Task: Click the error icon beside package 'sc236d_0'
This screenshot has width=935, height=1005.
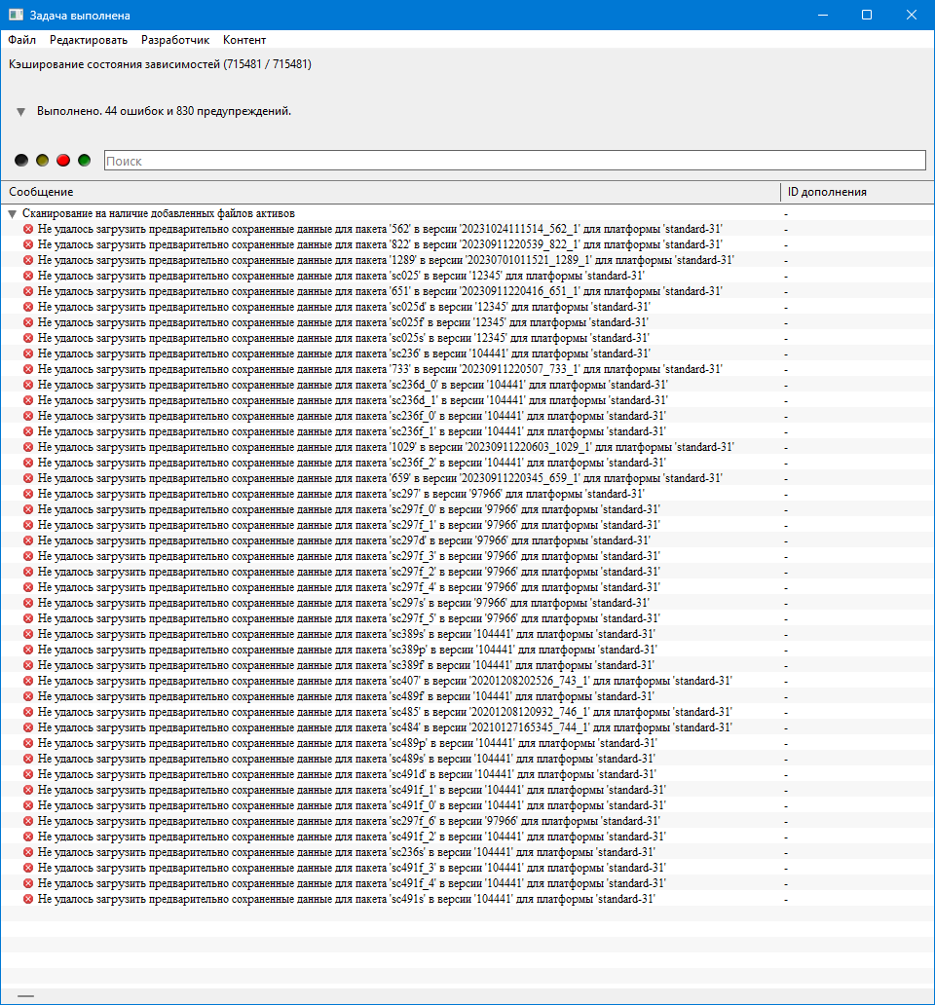Action: 28,385
